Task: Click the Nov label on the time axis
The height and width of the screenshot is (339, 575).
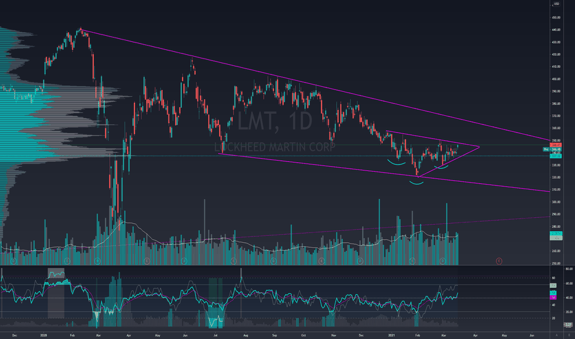Action: click(333, 335)
